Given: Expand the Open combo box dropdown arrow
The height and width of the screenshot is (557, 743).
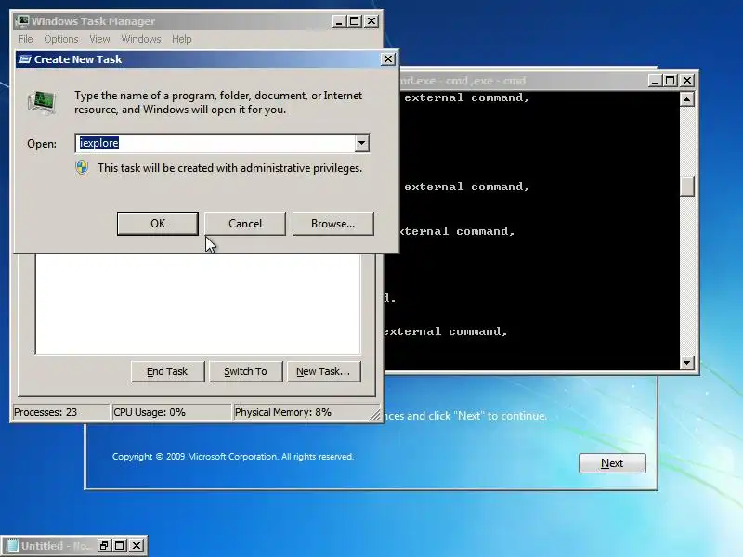Looking at the screenshot, I should pos(361,143).
